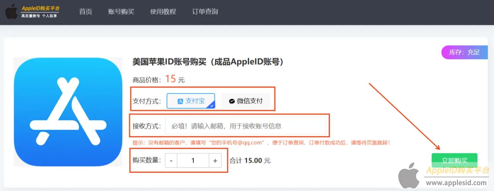Open 订单查询 in the navigation bar

205,12
